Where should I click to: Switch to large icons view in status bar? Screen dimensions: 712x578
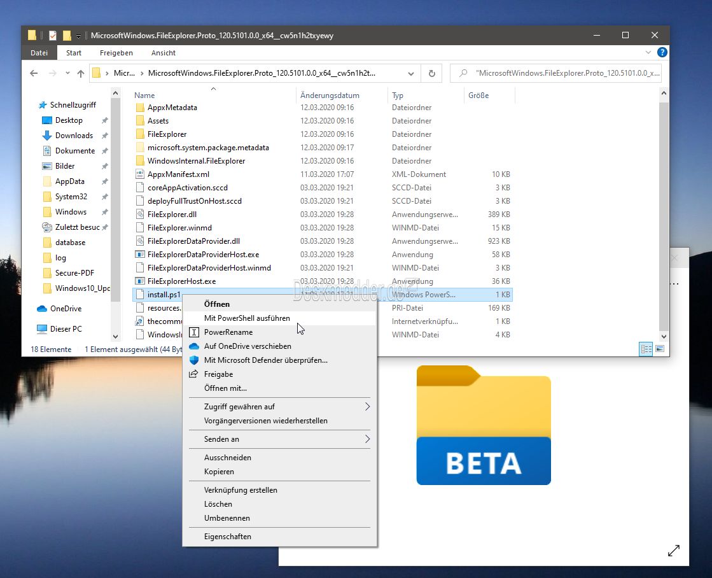(x=660, y=349)
